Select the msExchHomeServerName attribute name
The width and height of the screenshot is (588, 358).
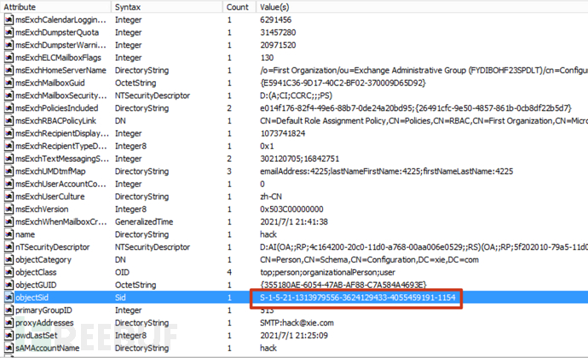[x=61, y=70]
